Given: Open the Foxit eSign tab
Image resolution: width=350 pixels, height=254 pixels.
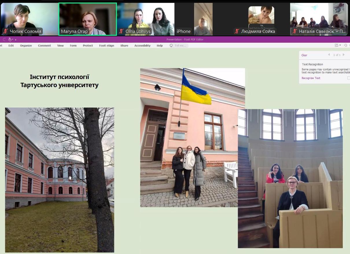Looking at the screenshot, I should tap(106, 46).
